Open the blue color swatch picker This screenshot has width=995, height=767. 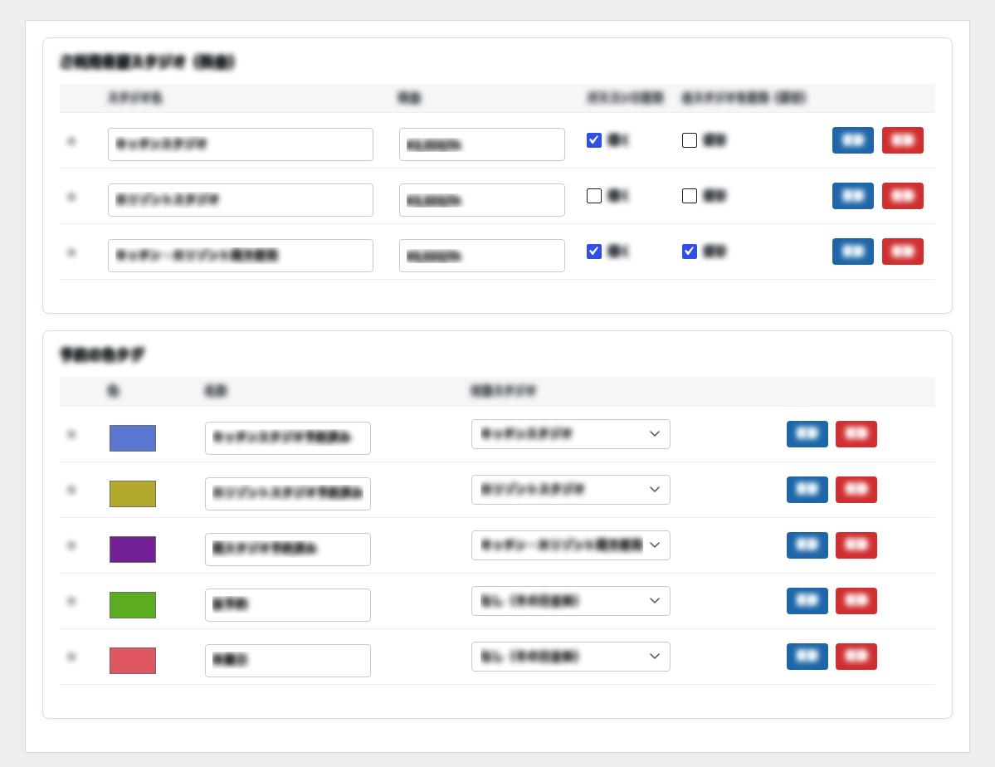[133, 438]
